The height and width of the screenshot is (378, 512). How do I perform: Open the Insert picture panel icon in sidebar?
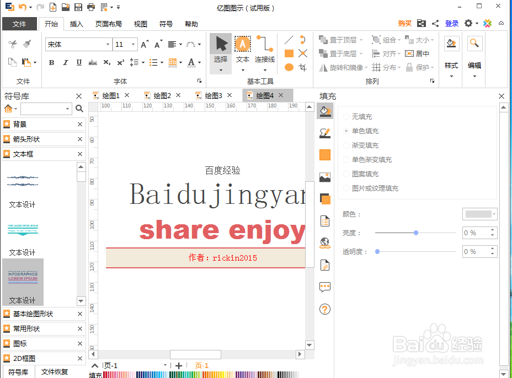pos(325,177)
